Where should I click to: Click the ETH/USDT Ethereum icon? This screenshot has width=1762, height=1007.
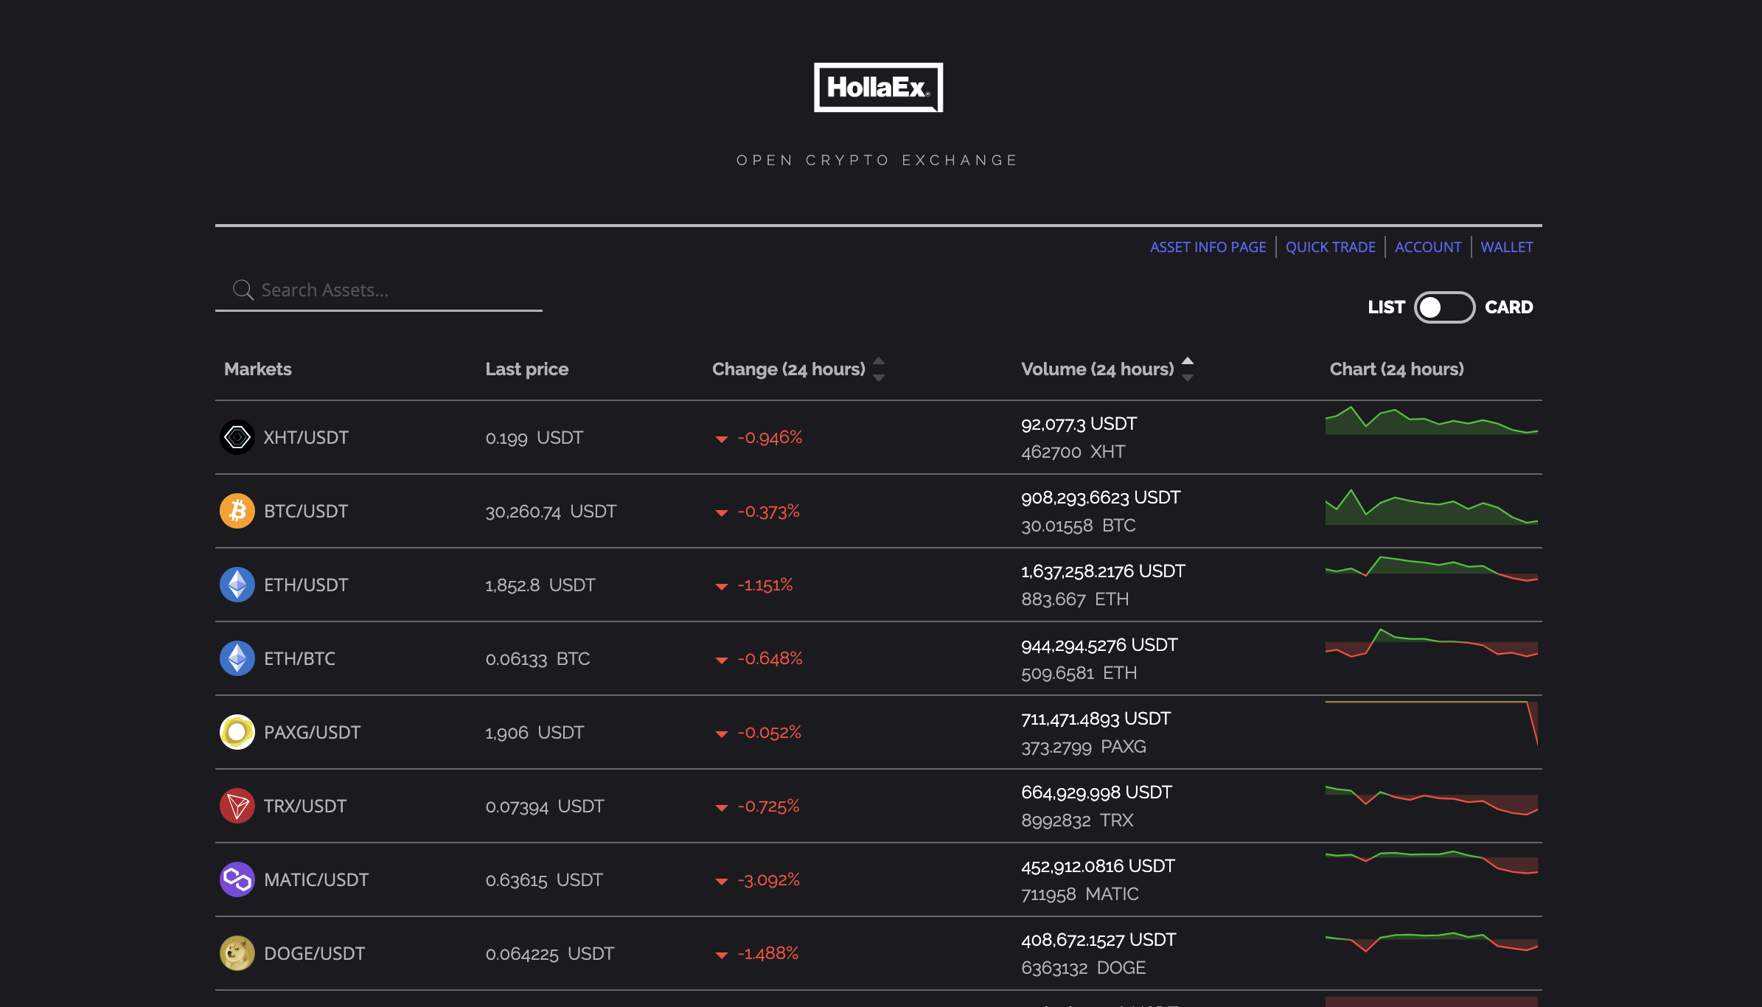click(x=237, y=585)
